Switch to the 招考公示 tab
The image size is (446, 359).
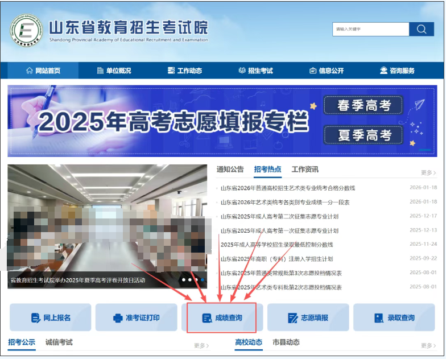click(22, 342)
